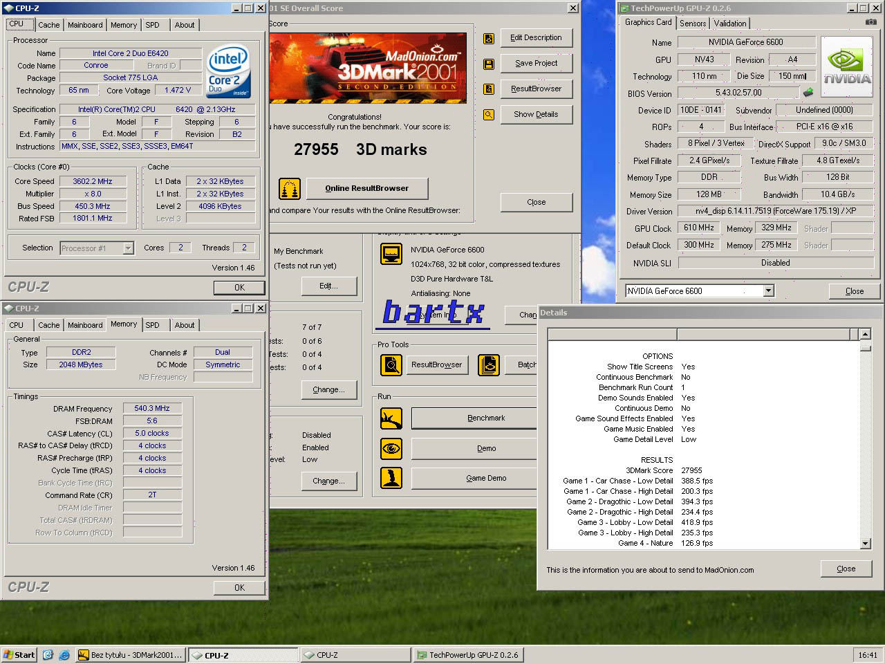Switch to Mainboard tab in top CPU-Z
Screen dimensions: 885x664
pyautogui.click(x=85, y=25)
